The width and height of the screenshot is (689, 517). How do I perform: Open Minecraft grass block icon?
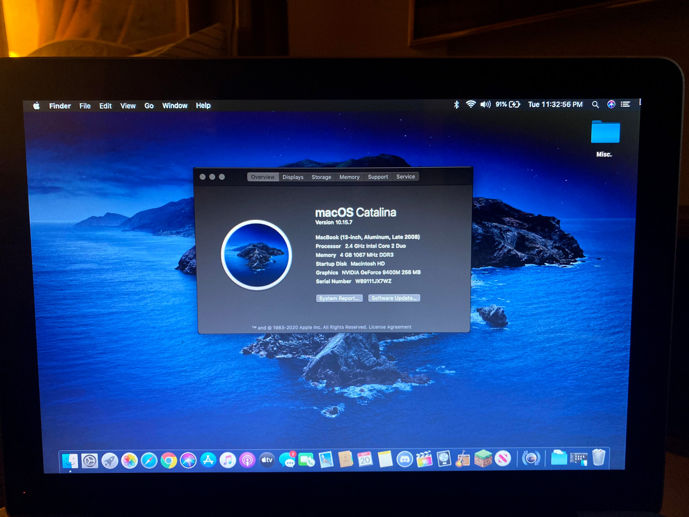[x=483, y=459]
